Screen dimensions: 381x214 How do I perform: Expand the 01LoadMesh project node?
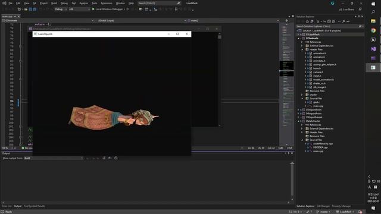(x=299, y=34)
